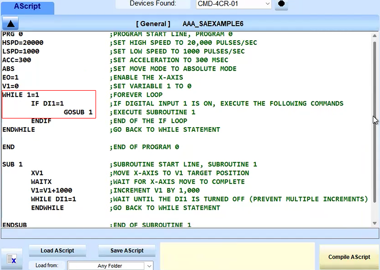Click the ENDIF code line
Screen dimensions: 380x270
coord(41,121)
